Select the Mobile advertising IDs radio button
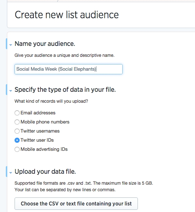195x212 pixels. [17, 149]
